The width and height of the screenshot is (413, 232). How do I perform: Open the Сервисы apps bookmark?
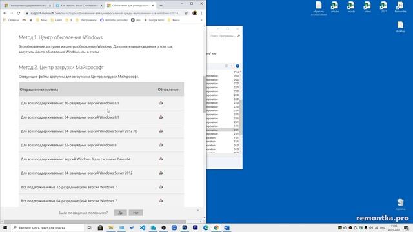11,20
